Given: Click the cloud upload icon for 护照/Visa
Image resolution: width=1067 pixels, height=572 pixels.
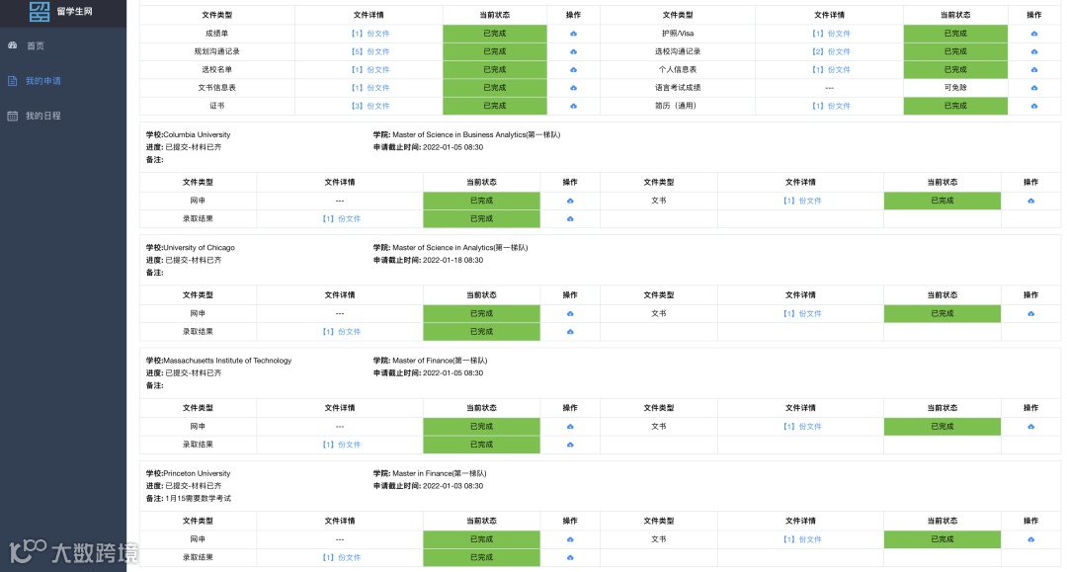Looking at the screenshot, I should point(1033,34).
